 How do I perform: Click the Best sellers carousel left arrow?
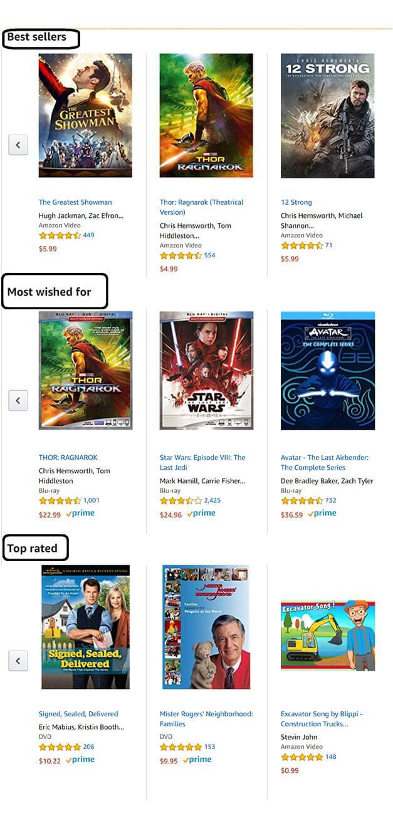pyautogui.click(x=18, y=145)
